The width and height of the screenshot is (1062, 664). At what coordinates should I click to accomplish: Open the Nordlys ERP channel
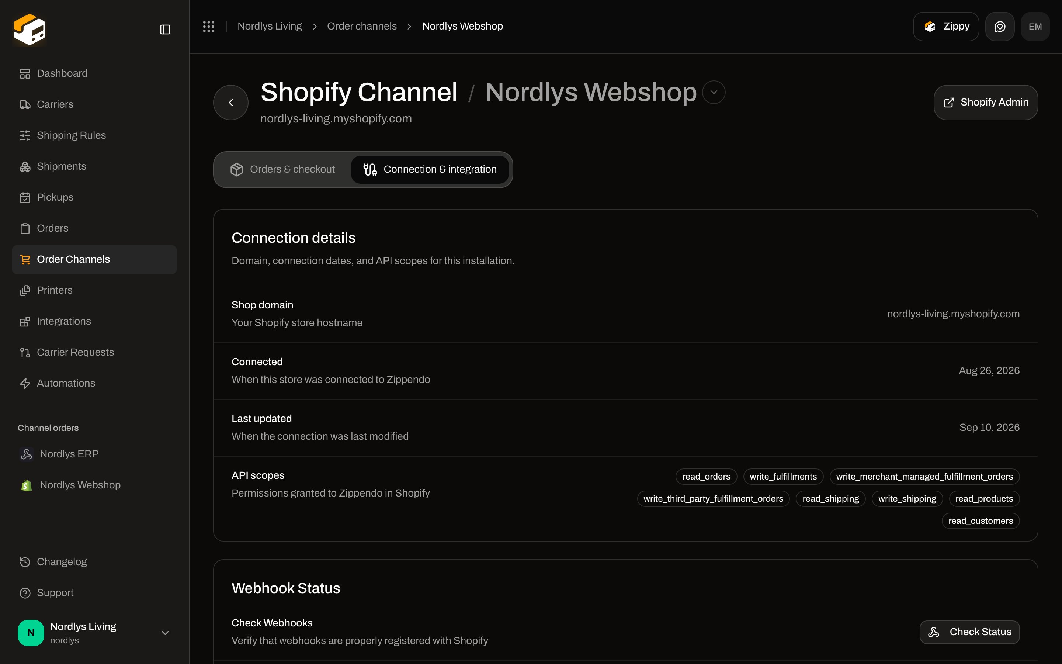tap(94, 454)
